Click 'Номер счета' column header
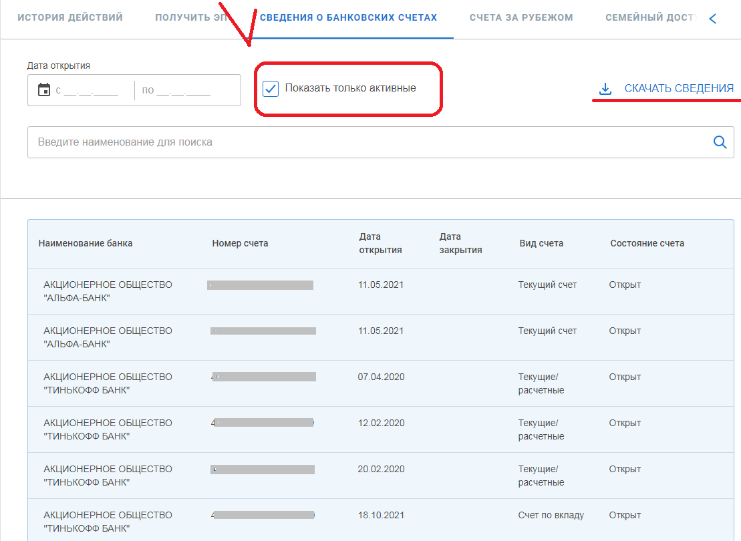 tap(240, 243)
